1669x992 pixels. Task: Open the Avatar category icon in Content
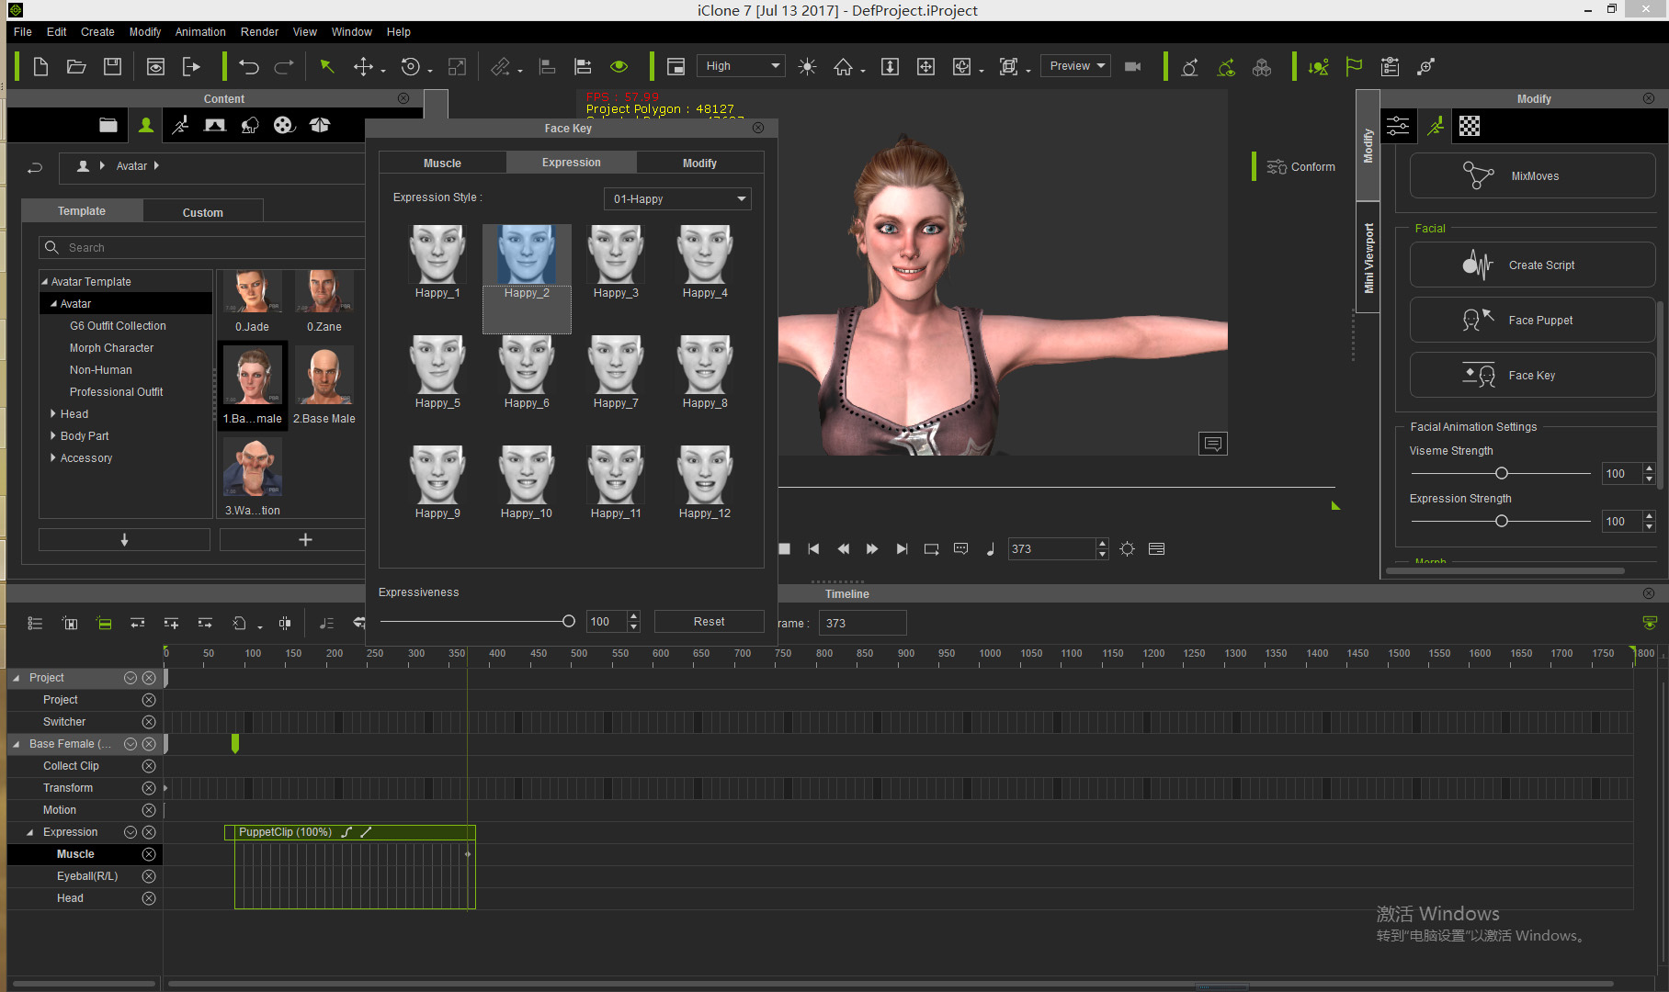tap(145, 125)
